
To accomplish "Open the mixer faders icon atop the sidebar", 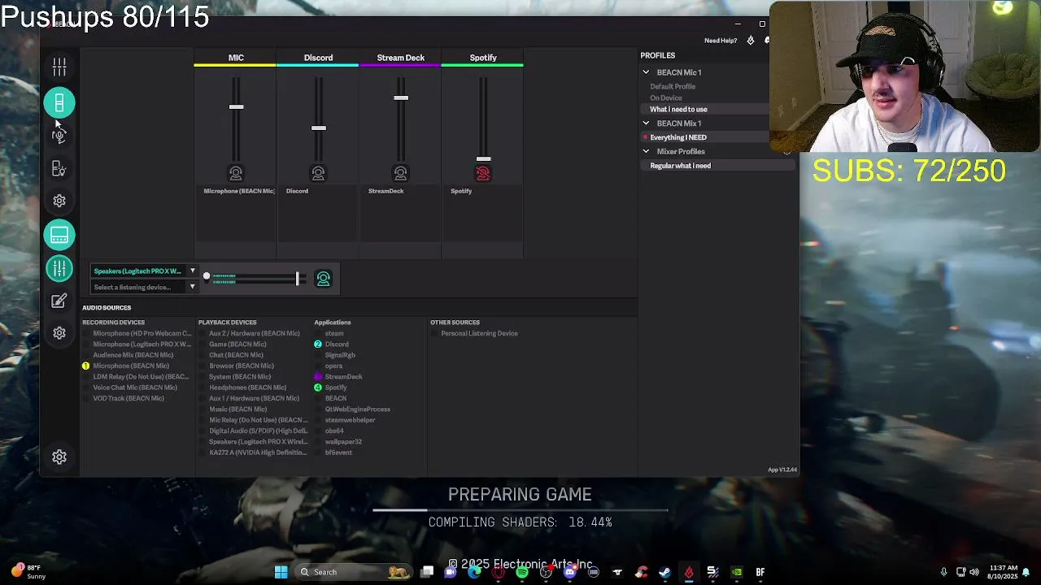I will 59,67.
